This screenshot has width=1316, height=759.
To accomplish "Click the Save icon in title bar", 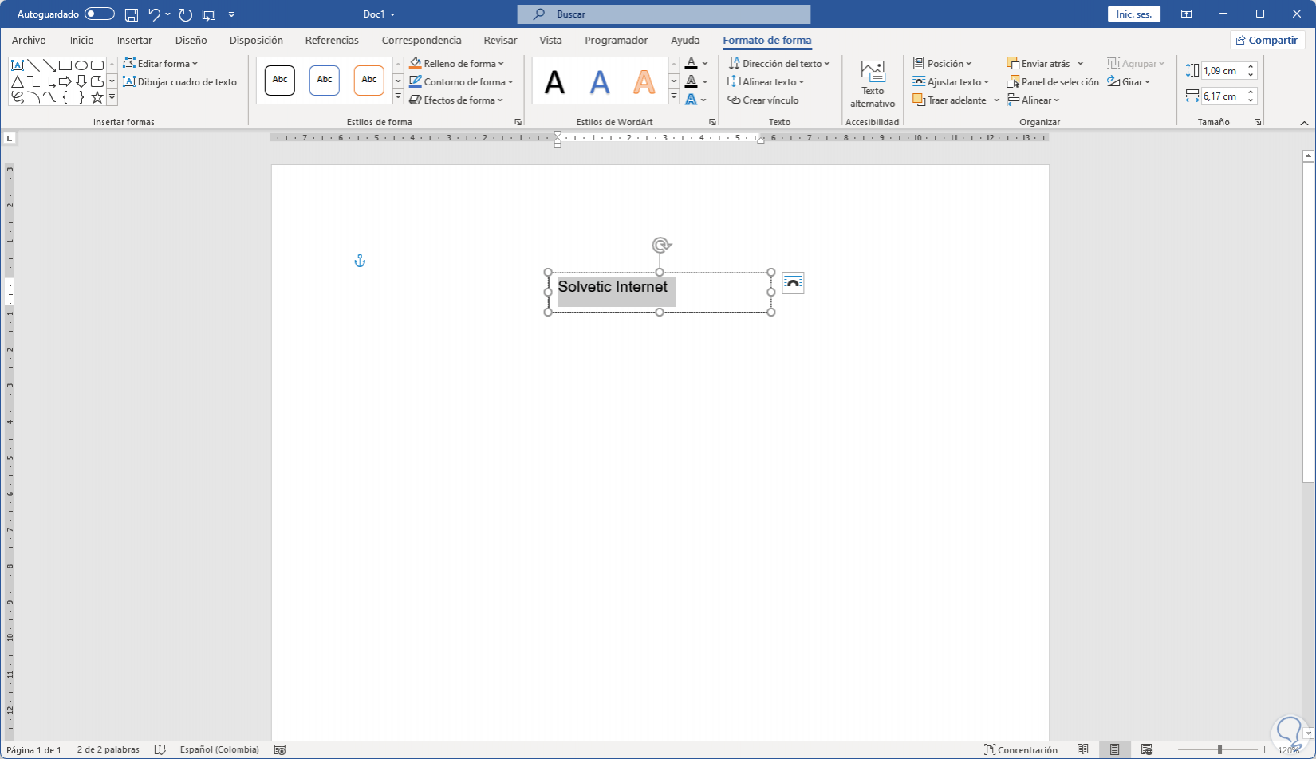I will (x=132, y=14).
